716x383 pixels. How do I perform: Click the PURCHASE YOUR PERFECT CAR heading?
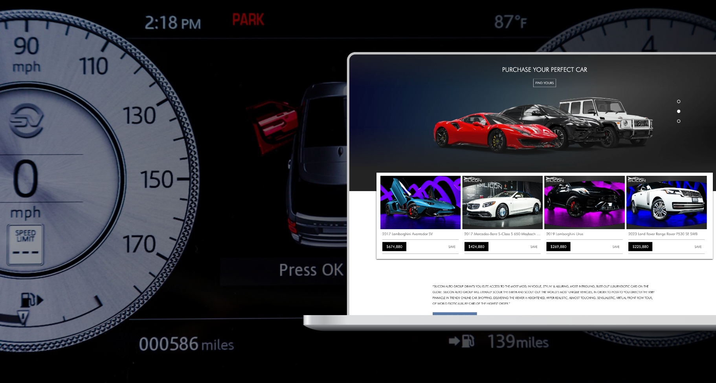(x=544, y=70)
